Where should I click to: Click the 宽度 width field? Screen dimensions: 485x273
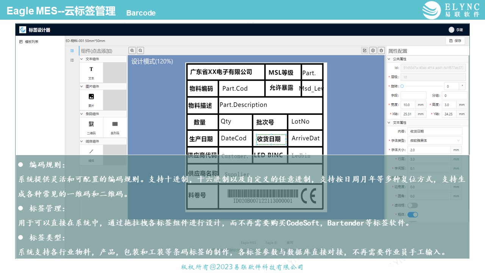pyautogui.click(x=408, y=105)
